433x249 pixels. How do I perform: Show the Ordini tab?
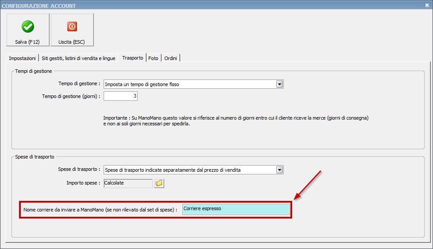tap(171, 58)
